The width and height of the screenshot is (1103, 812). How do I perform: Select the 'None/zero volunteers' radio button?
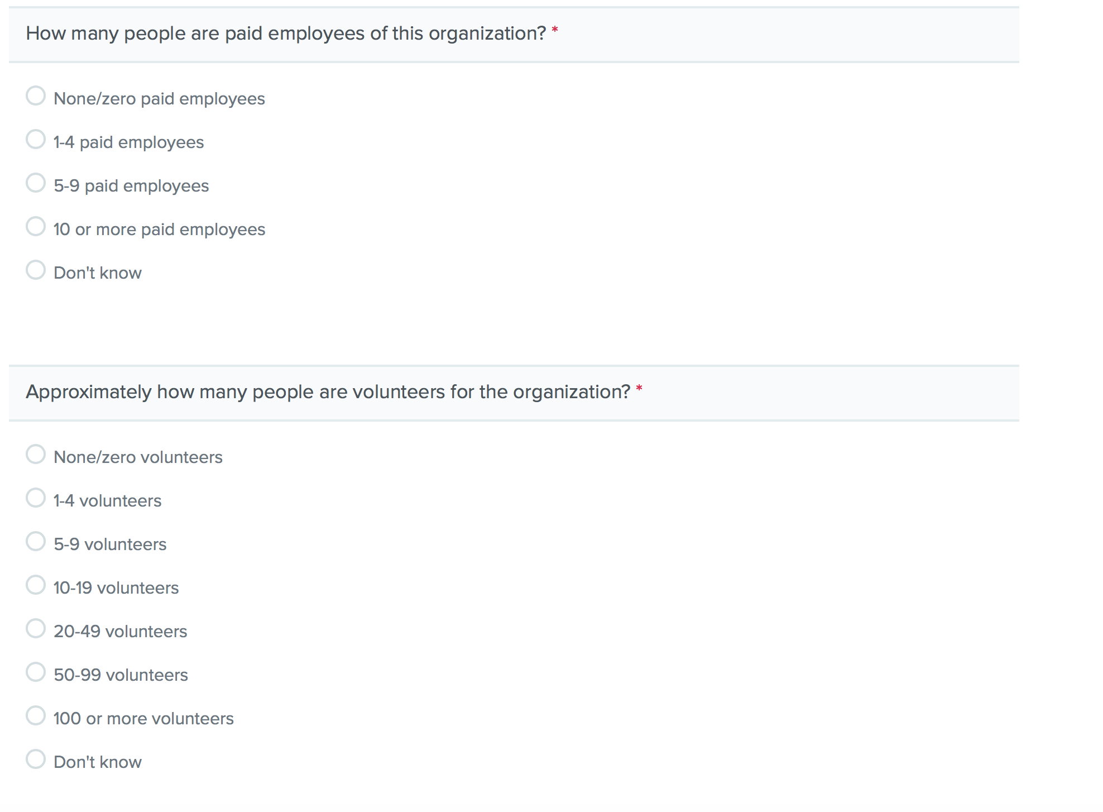(x=36, y=455)
